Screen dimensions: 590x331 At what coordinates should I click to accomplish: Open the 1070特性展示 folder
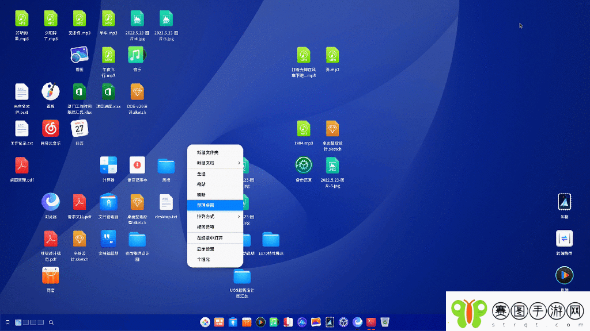pyautogui.click(x=271, y=240)
